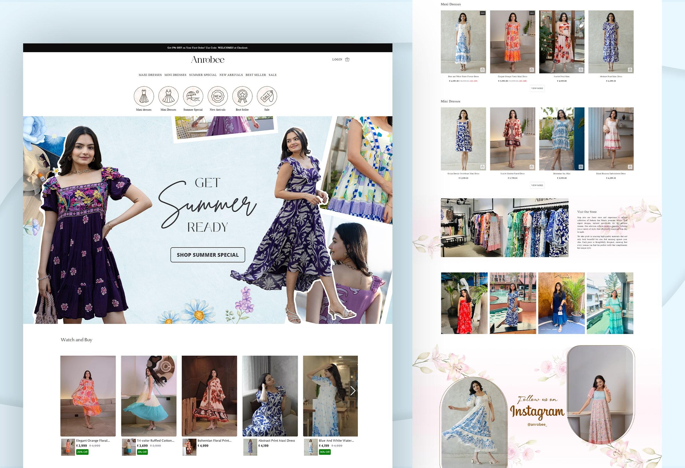Screen dimensions: 685x468
Task: Click the ₹ 3,299.00 price under Ocean Breeze
Action: (463, 178)
